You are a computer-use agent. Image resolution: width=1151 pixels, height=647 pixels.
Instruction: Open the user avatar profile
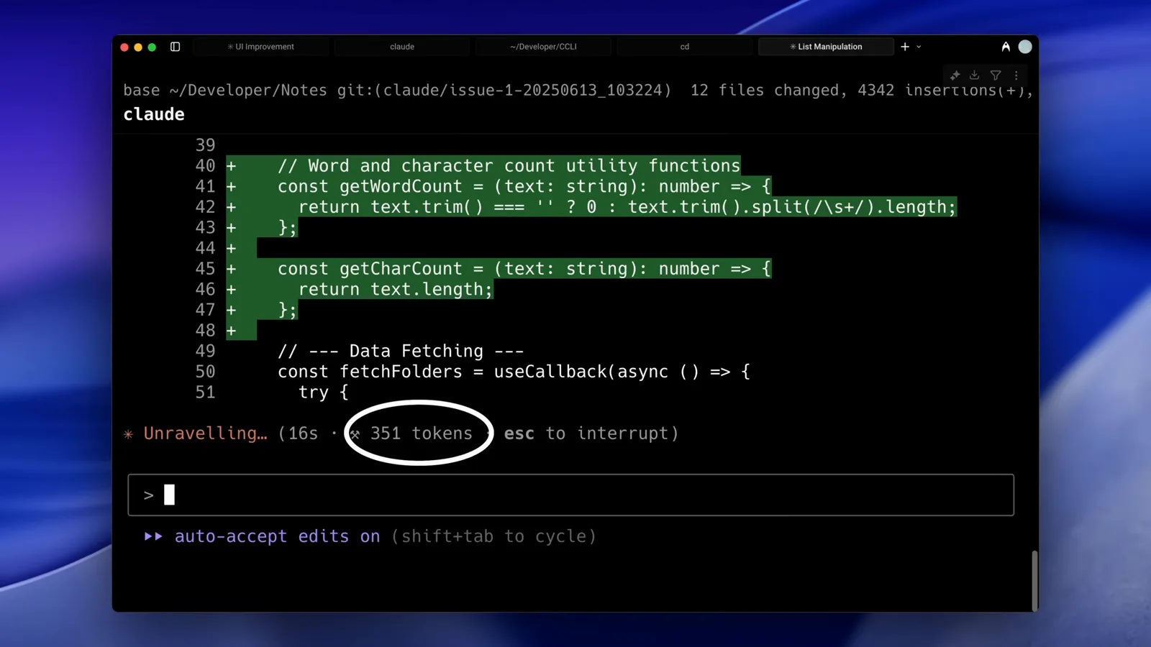coord(1025,47)
